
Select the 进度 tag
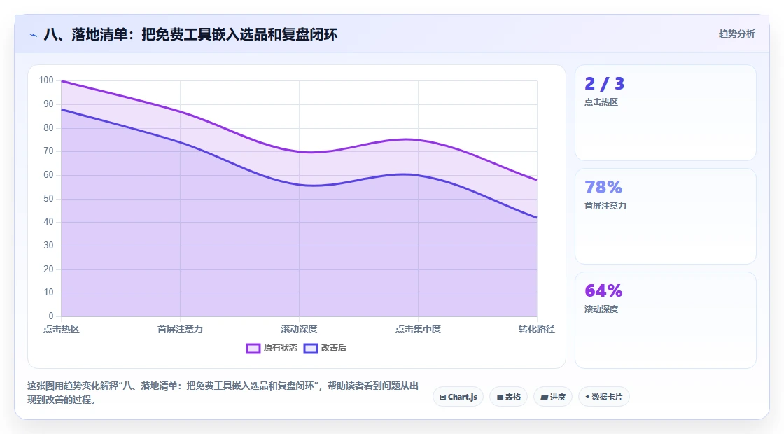[x=553, y=397]
